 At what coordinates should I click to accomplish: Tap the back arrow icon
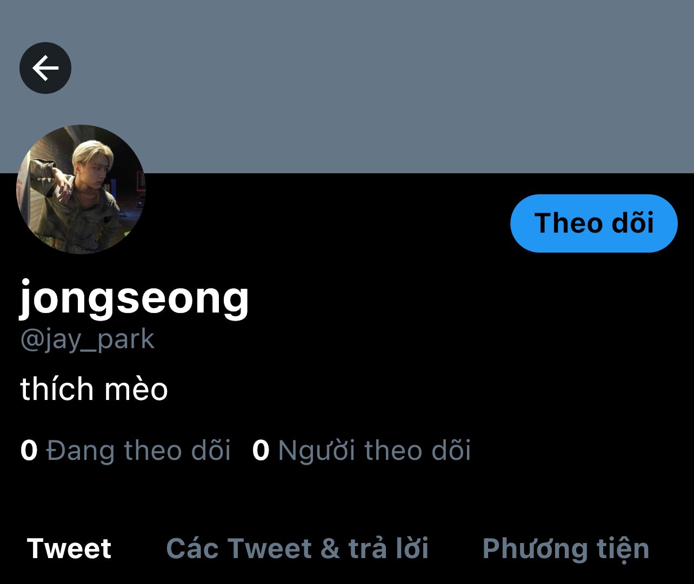pos(45,68)
